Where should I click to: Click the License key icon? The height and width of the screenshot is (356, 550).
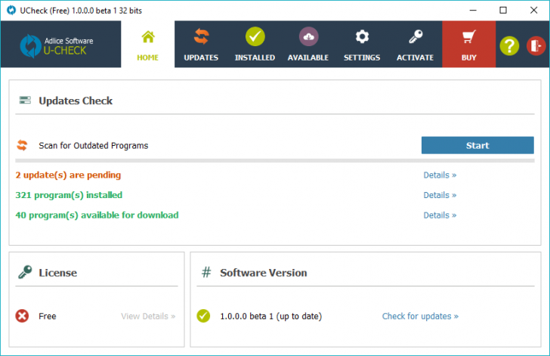point(24,272)
